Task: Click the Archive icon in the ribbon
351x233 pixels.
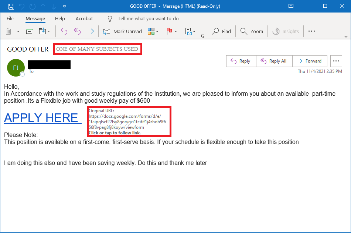Action: point(29,31)
